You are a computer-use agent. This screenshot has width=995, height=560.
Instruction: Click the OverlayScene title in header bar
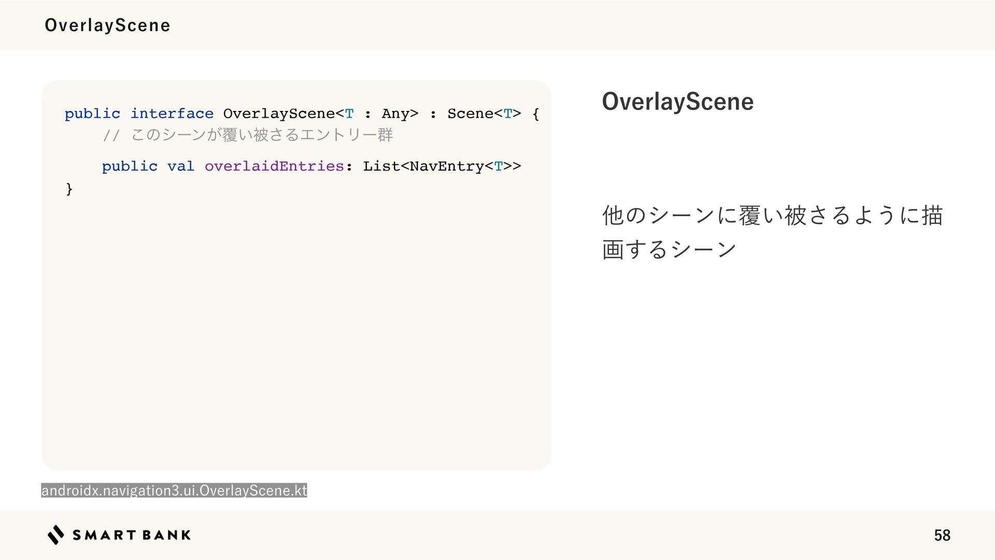point(107,25)
